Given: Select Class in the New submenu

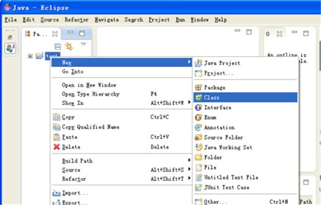Looking at the screenshot, I should point(245,97).
